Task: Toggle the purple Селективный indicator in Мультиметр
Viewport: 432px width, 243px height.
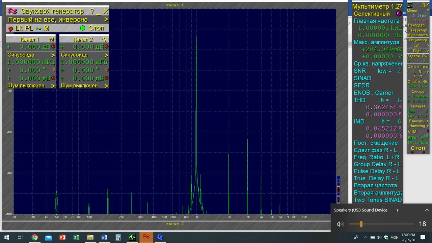Action: (x=399, y=13)
